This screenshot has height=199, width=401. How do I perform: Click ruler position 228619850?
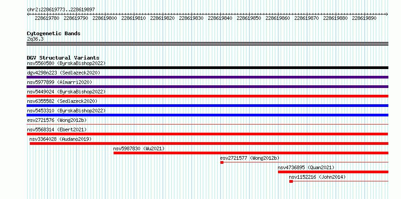pos(249,18)
